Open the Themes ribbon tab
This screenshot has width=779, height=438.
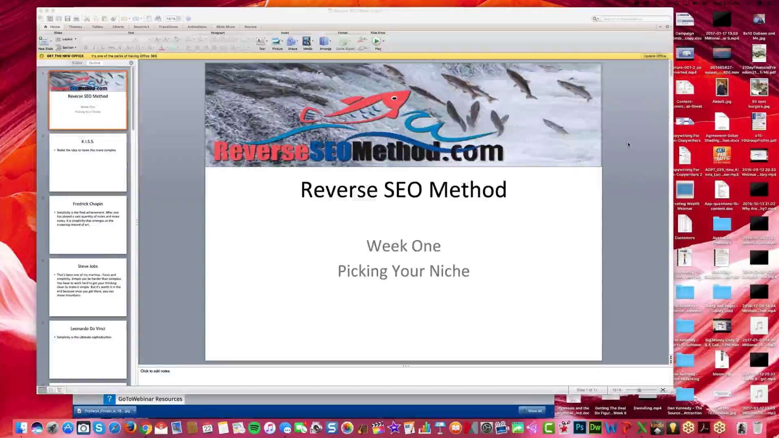pos(75,27)
